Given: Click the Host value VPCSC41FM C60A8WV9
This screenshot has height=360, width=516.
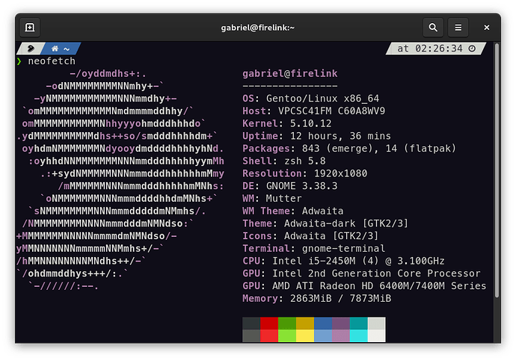Looking at the screenshot, I should [331, 111].
